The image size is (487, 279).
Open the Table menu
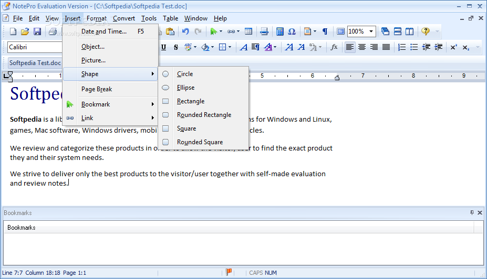click(171, 18)
